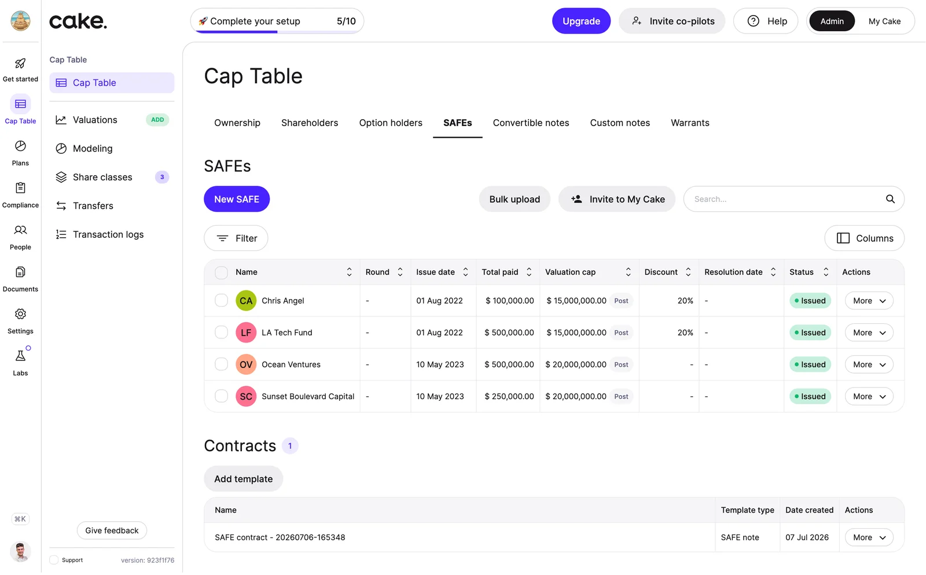Switch to My Cake view
The width and height of the screenshot is (926, 575).
(x=884, y=21)
